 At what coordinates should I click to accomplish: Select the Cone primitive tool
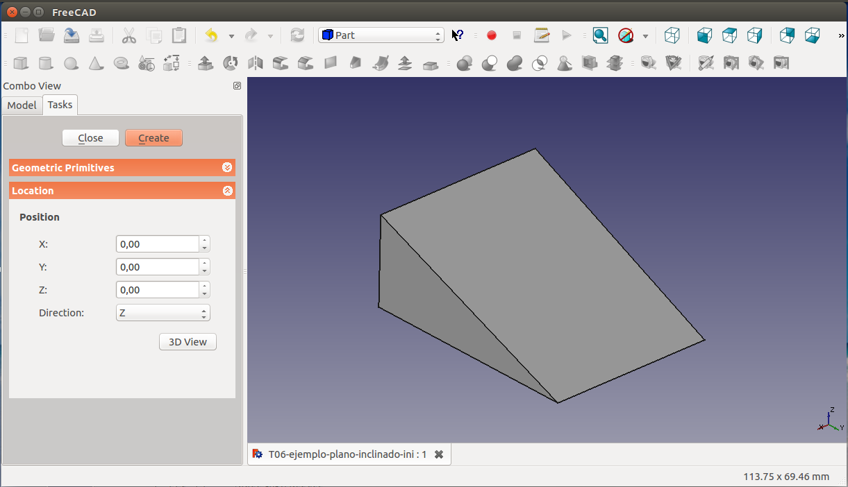tap(96, 64)
